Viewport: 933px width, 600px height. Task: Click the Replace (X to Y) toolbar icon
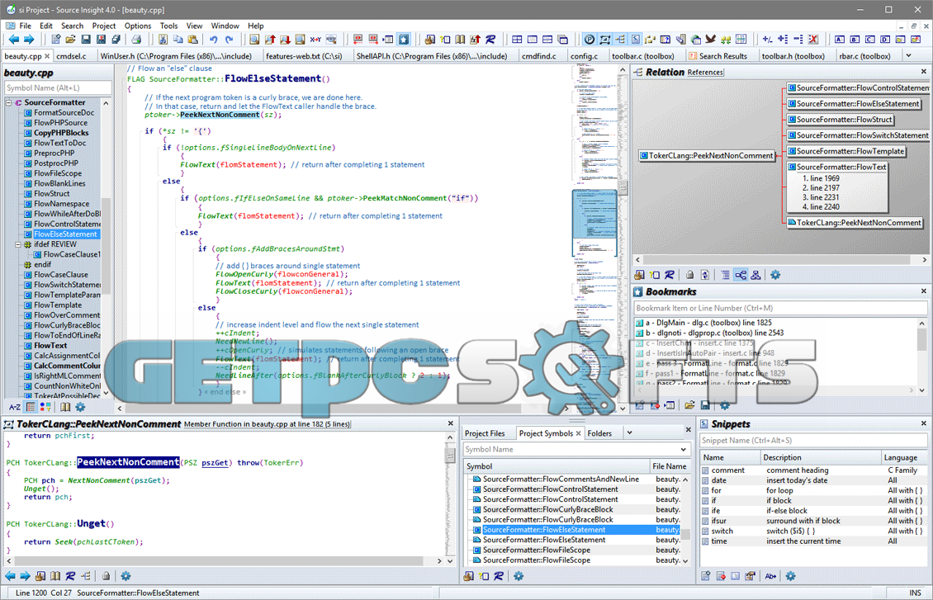(x=315, y=40)
